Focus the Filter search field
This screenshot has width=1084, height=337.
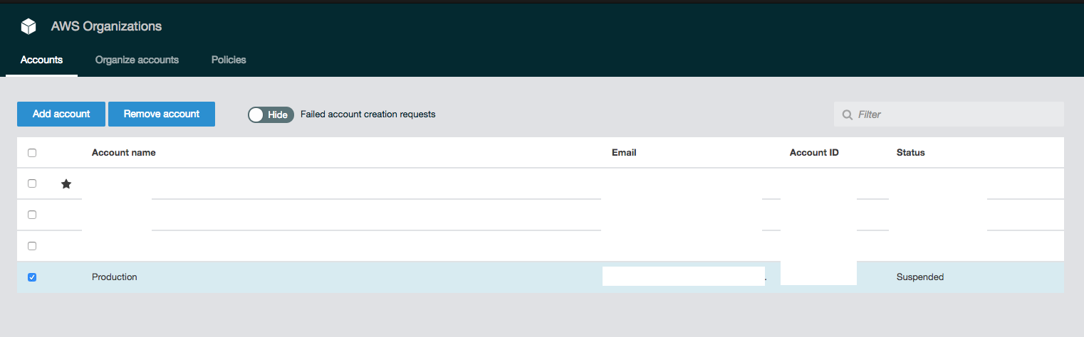point(954,114)
